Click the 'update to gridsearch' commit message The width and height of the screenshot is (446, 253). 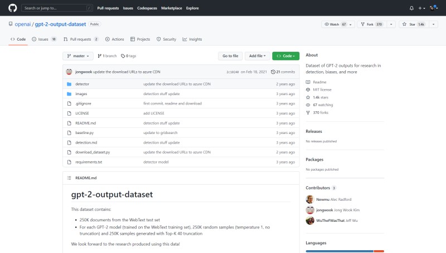click(161, 133)
